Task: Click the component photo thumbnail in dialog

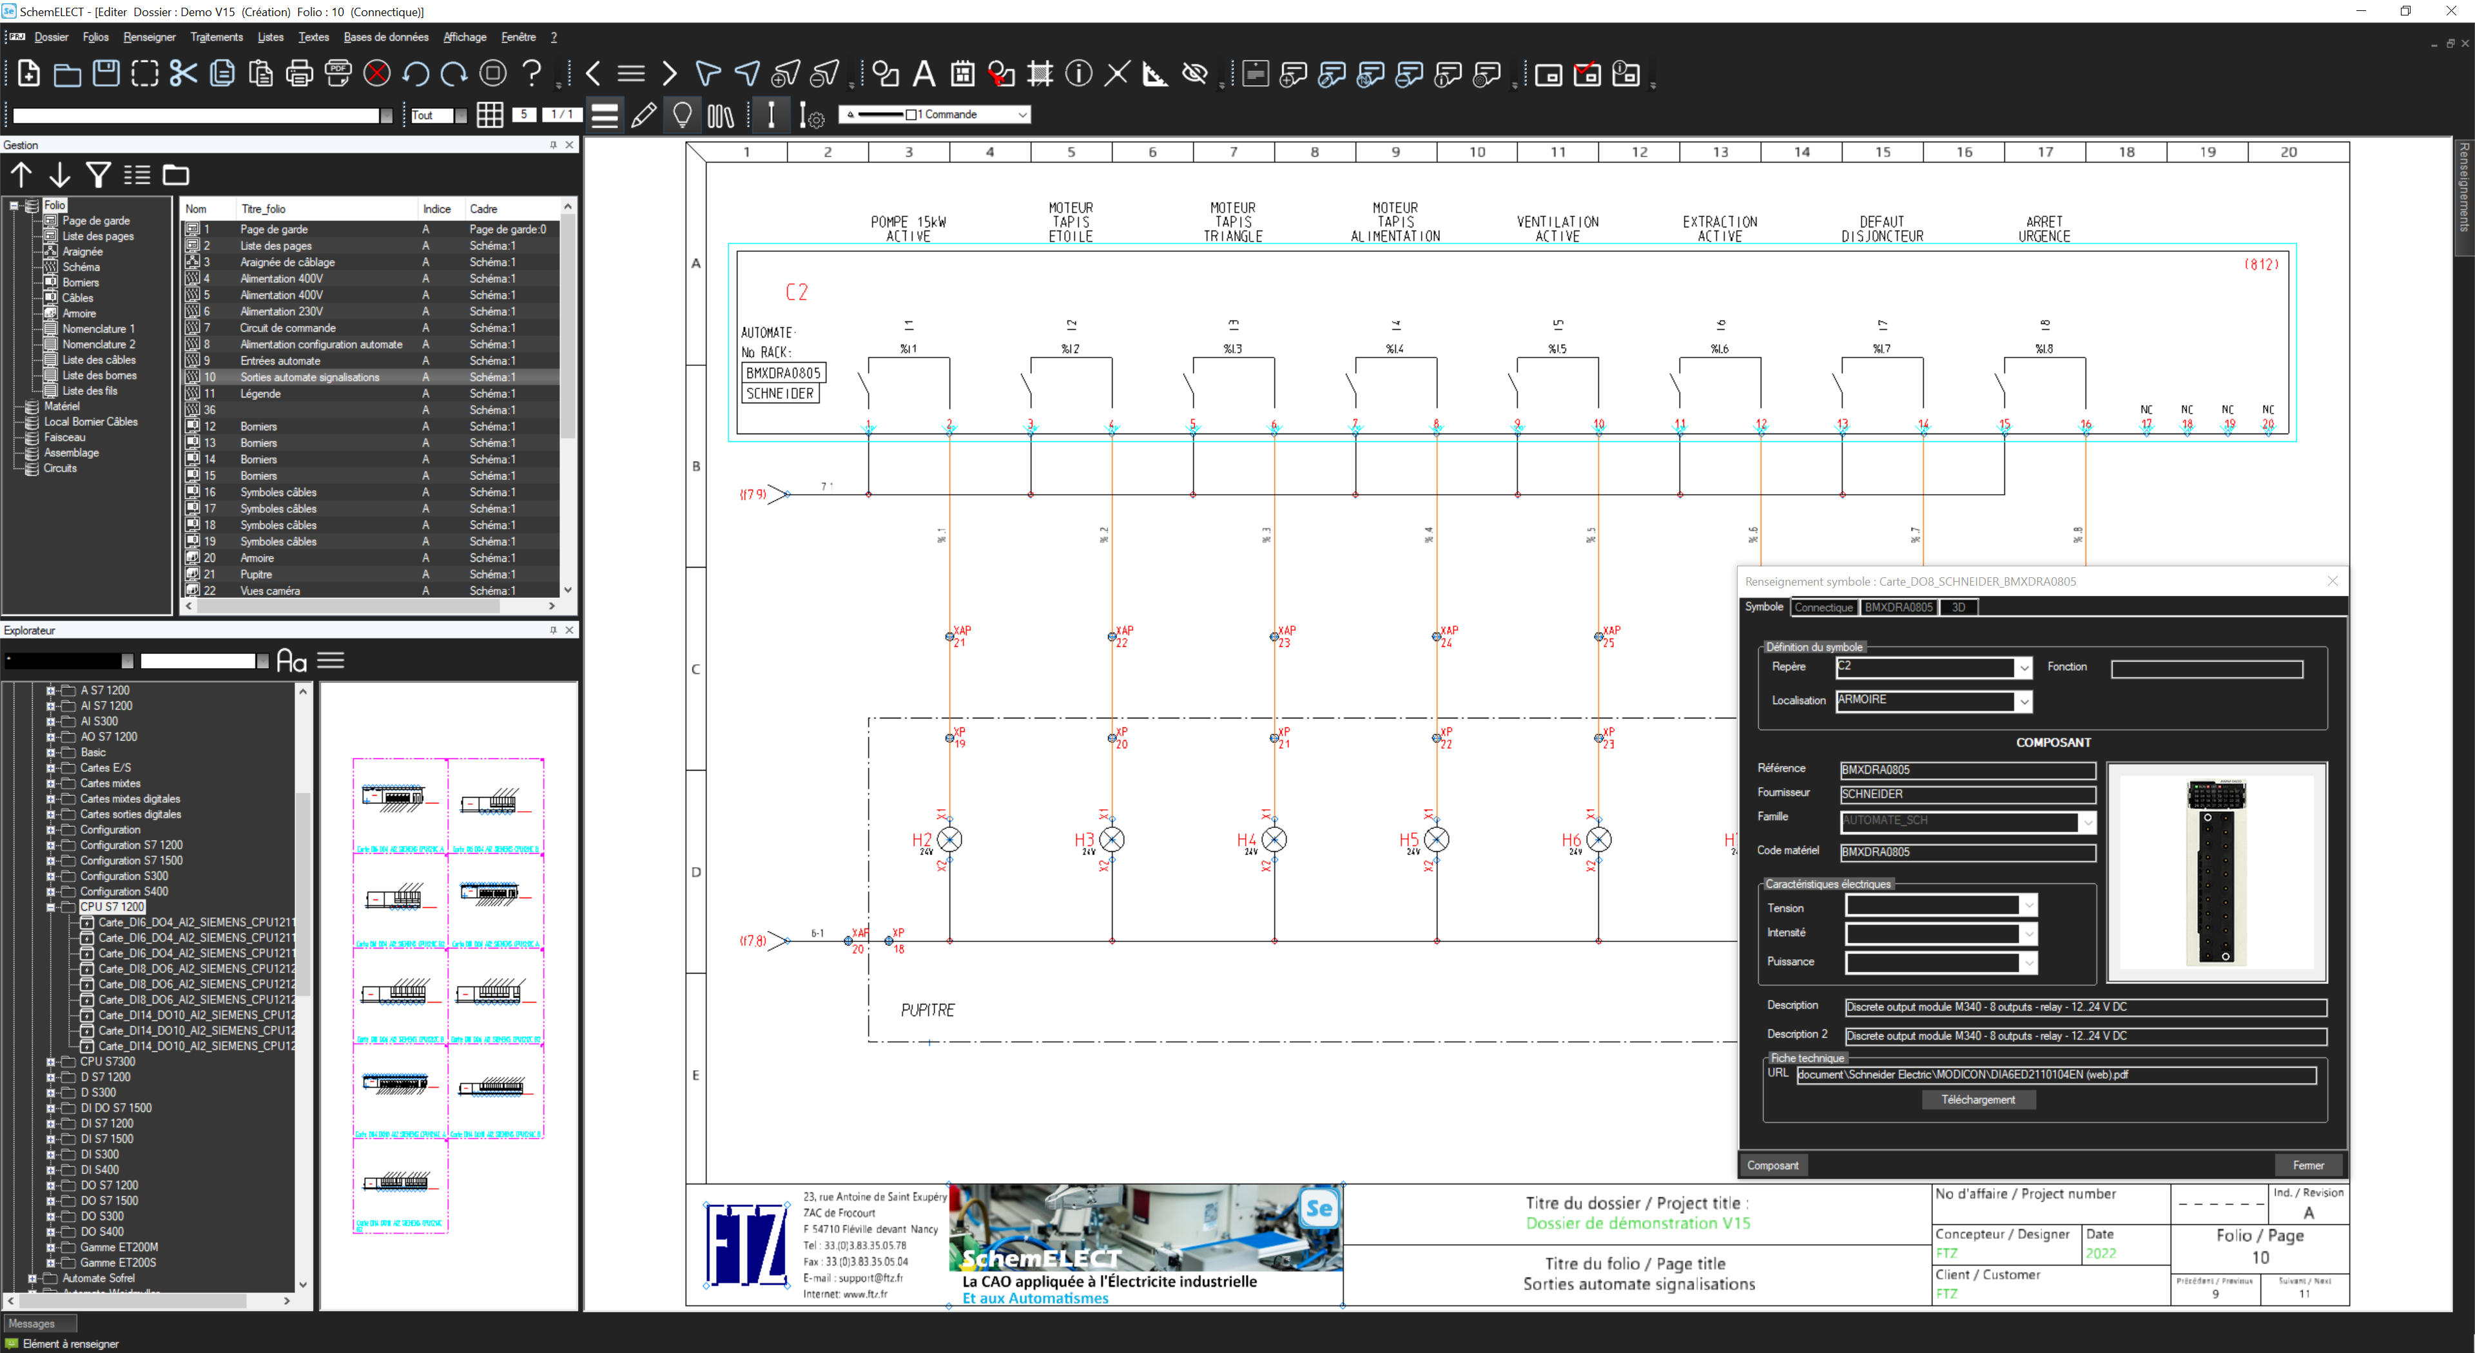Action: tap(2216, 872)
